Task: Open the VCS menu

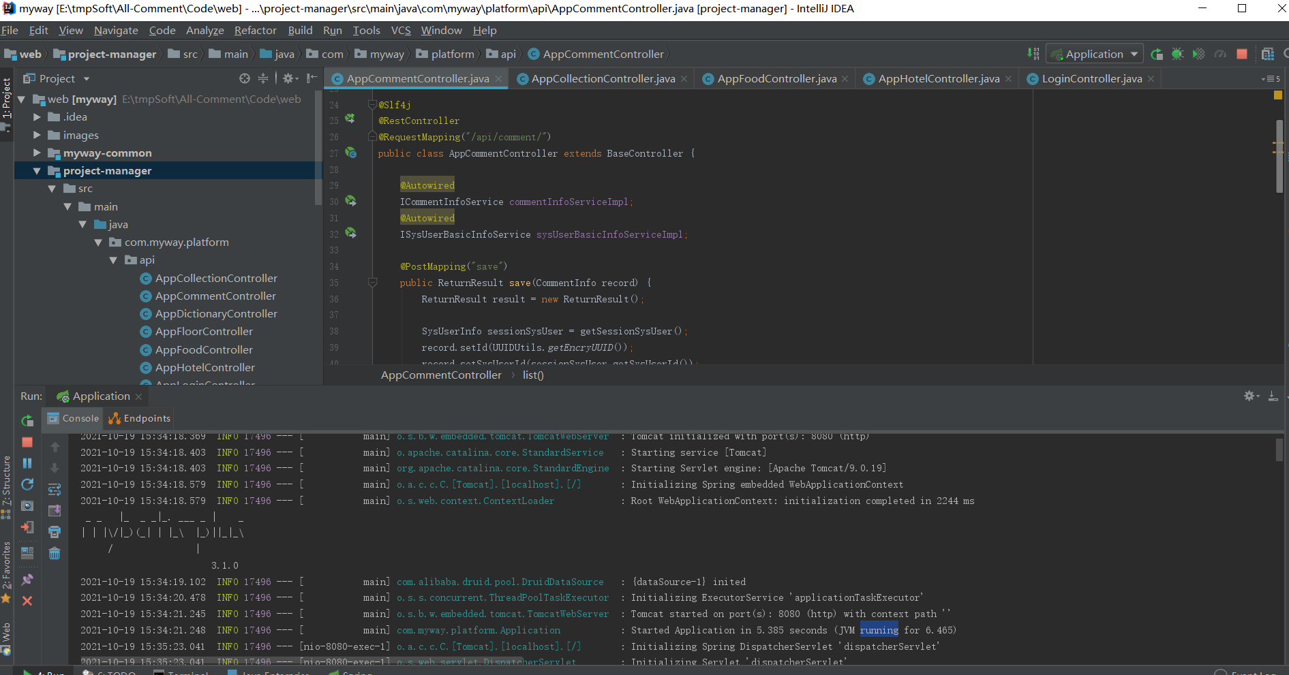Action: click(401, 30)
